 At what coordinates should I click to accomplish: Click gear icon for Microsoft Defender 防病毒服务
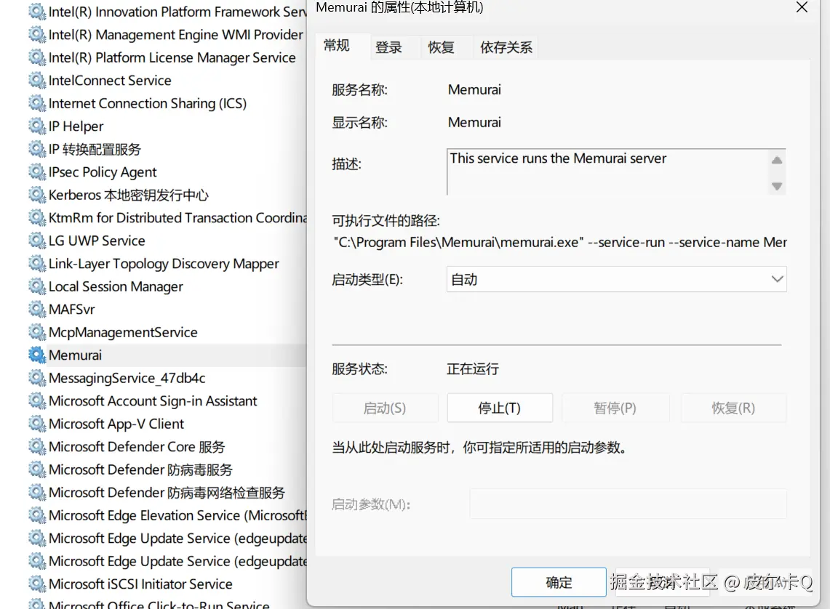point(37,470)
